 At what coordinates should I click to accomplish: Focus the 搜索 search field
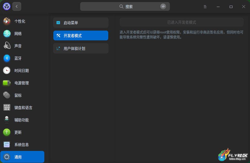125,6
